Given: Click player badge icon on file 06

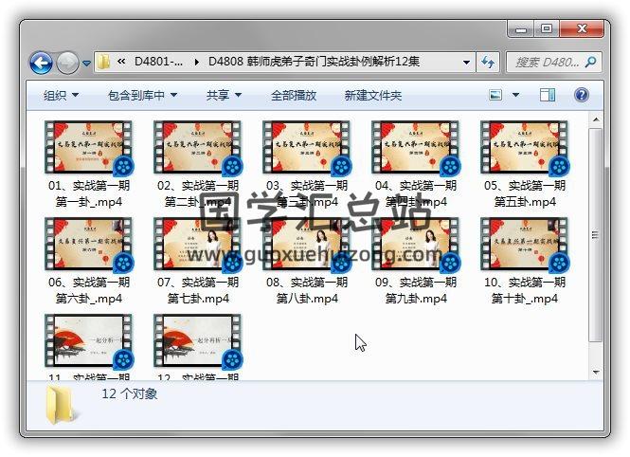Looking at the screenshot, I should [x=123, y=263].
